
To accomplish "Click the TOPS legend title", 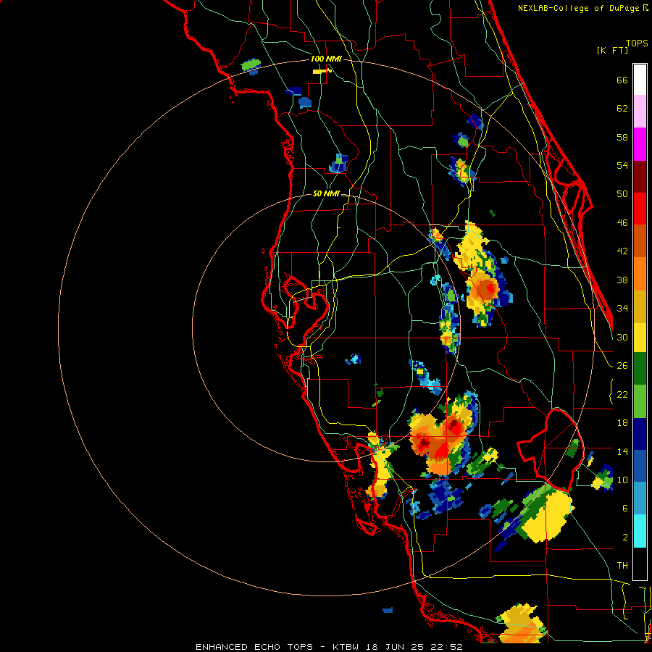I will pos(637,43).
